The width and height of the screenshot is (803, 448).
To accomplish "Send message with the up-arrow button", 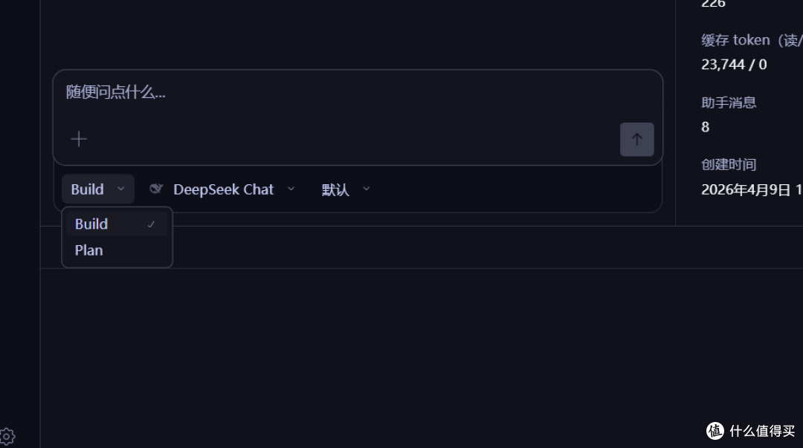I will [x=636, y=139].
